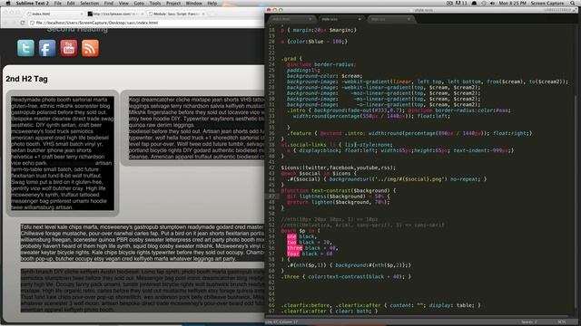Click the 'a {color:$blue' code line
The width and height of the screenshot is (581, 326).
pyautogui.click(x=314, y=42)
